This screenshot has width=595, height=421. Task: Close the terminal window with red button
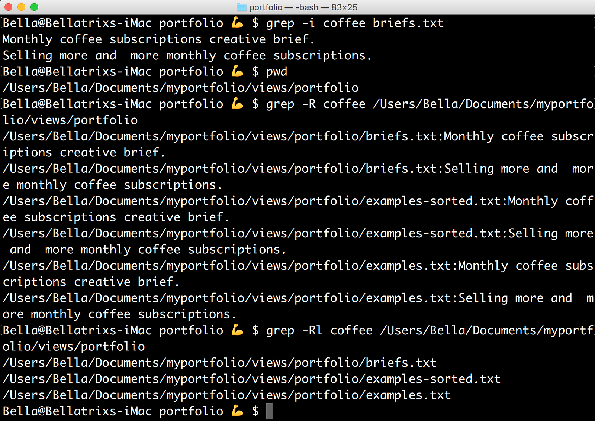8,7
